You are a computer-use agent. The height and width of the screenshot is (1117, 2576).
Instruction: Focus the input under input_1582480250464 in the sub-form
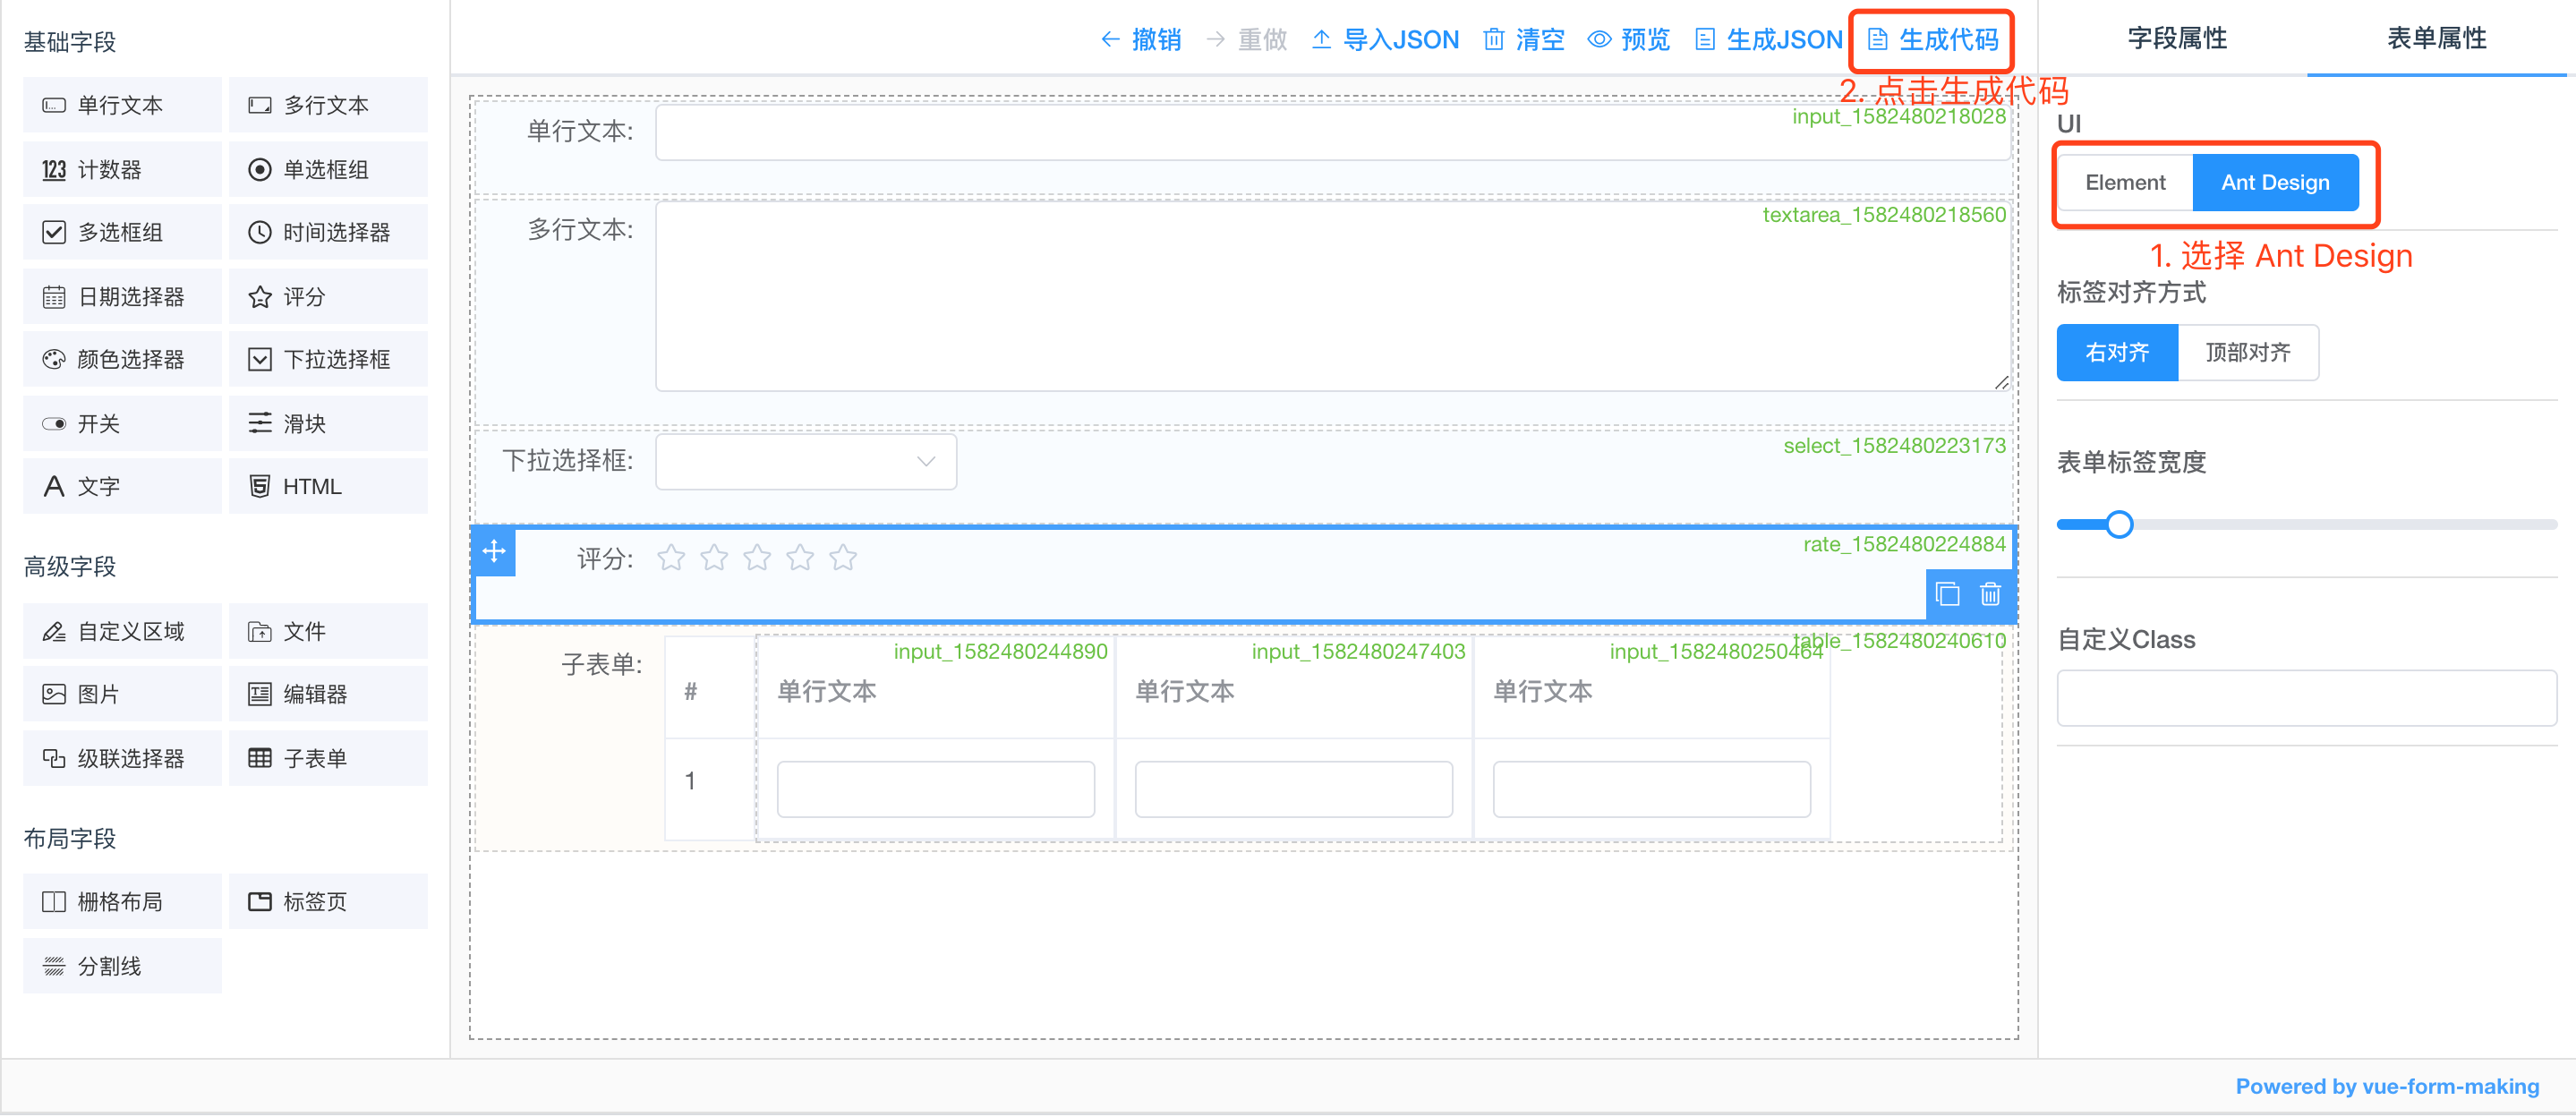point(1651,789)
